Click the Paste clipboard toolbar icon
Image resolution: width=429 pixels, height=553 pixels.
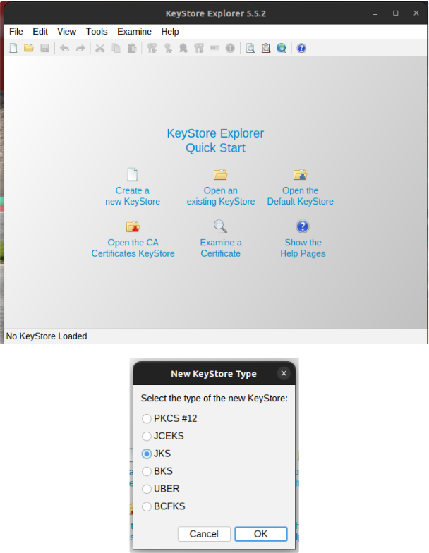point(132,48)
